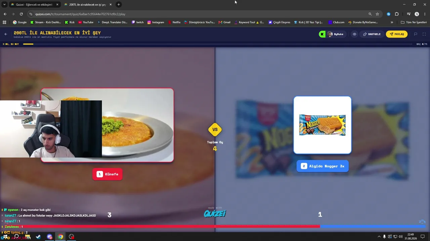Open the volume control in system tray
The image size is (430, 241).
400,237
